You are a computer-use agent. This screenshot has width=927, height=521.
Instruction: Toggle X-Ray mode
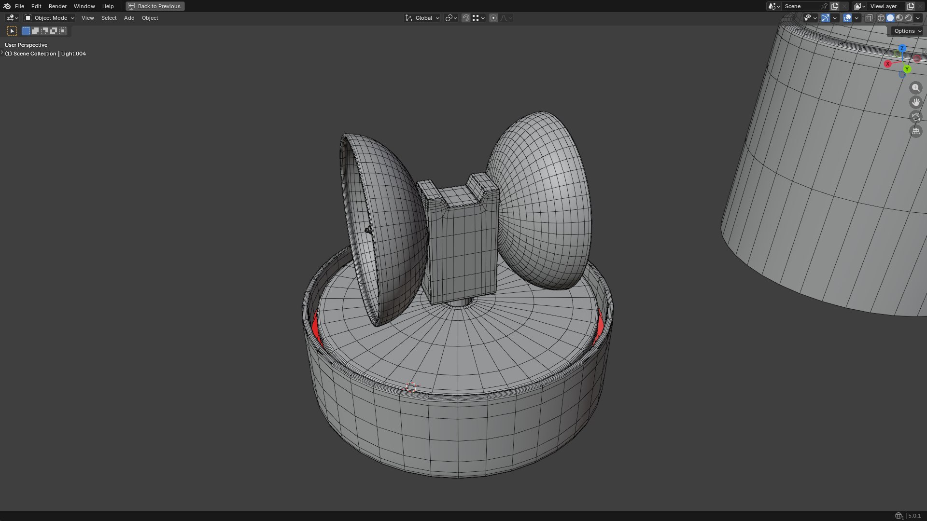[x=869, y=18]
